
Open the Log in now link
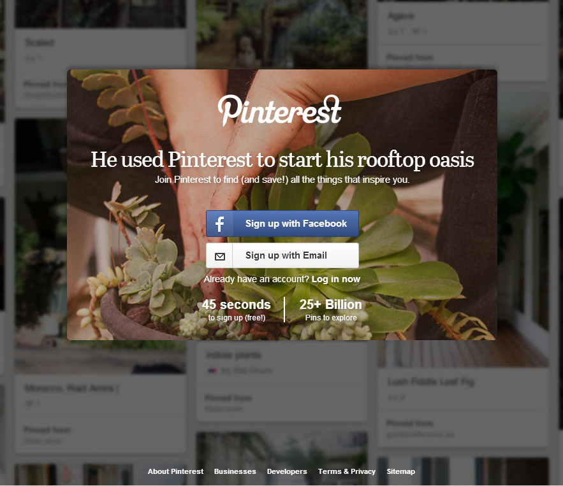336,279
